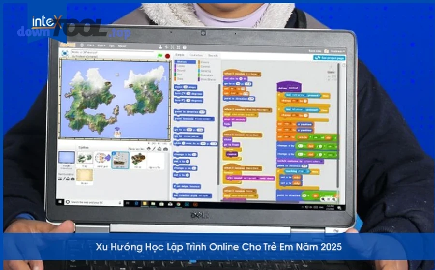Open info on the selected ship sprite
The height and width of the screenshot is (270, 435).
click(x=114, y=153)
